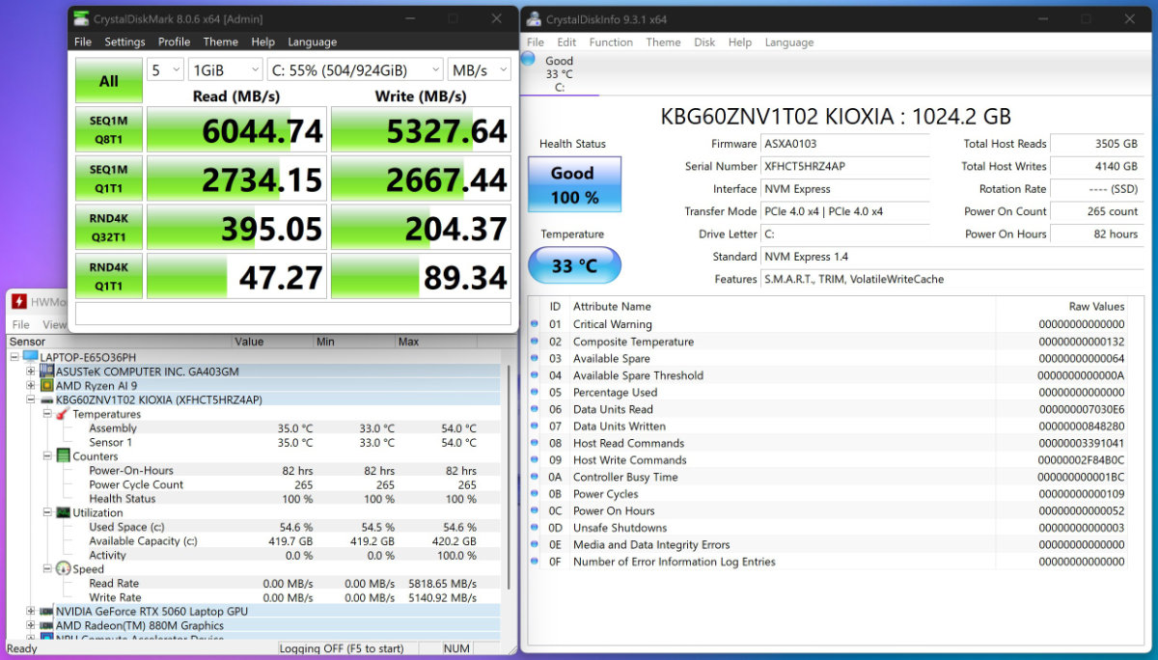Open the drive dropdown showing C: 55%

coord(354,69)
